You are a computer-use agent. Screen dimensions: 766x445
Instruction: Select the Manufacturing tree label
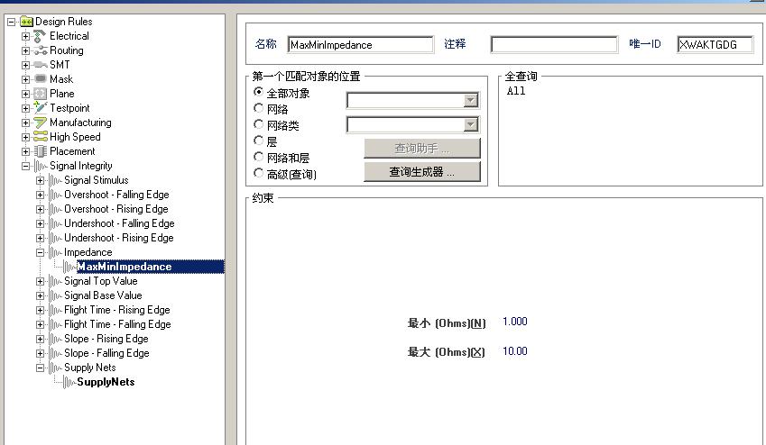80,123
